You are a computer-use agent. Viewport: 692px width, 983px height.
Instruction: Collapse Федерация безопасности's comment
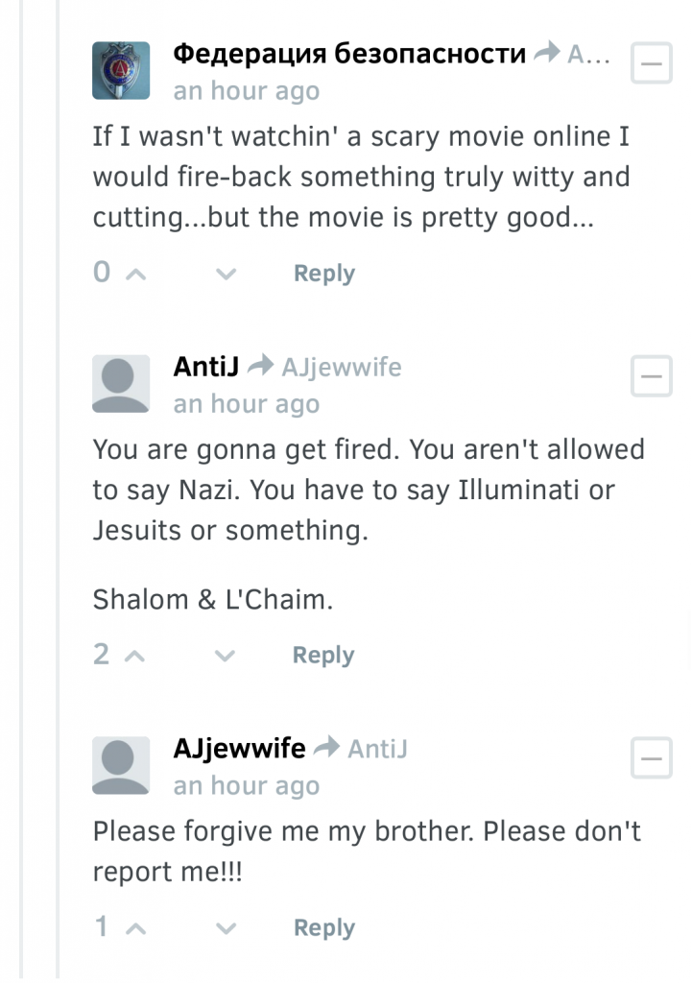click(x=651, y=63)
